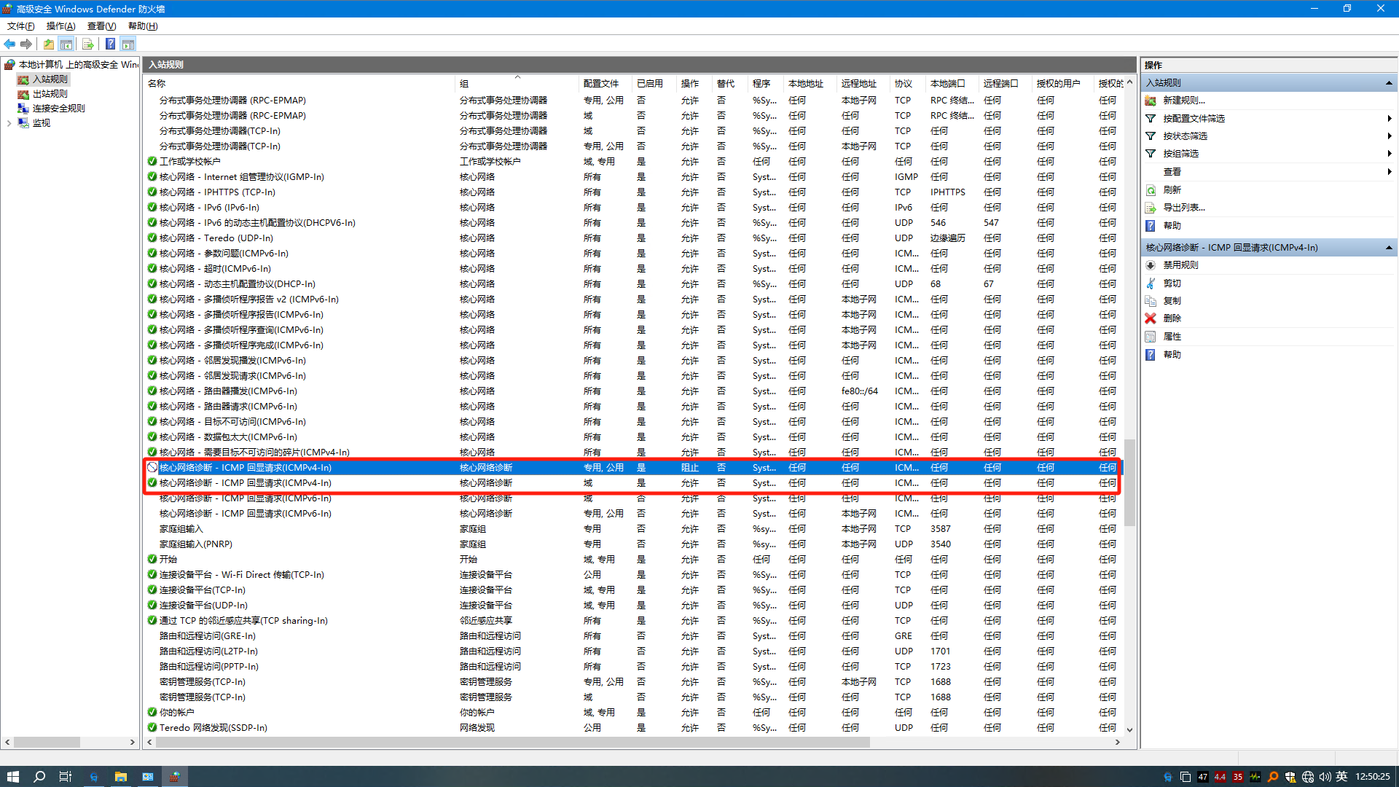Click 新建规则... in the actions pane
Image resolution: width=1399 pixels, height=787 pixels.
[1183, 101]
